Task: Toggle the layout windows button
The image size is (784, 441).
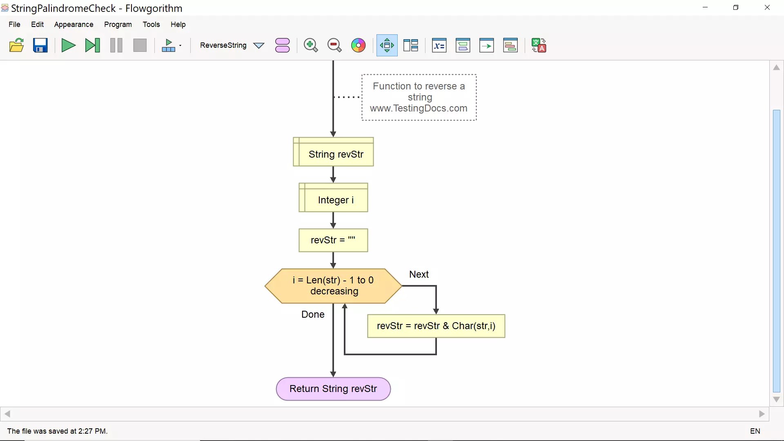Action: tap(410, 45)
